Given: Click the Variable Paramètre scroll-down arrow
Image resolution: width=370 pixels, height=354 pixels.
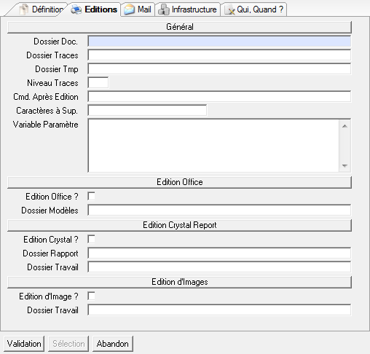Looking at the screenshot, I should (345, 166).
